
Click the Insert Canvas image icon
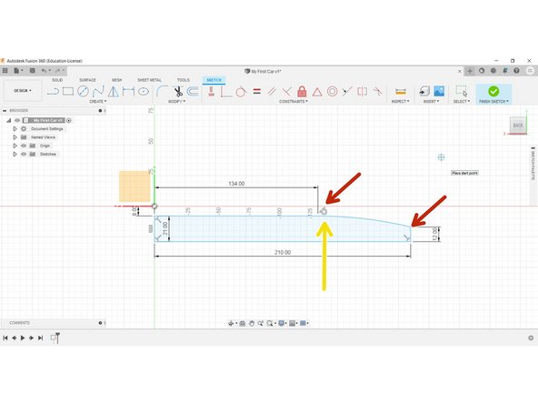tap(439, 91)
